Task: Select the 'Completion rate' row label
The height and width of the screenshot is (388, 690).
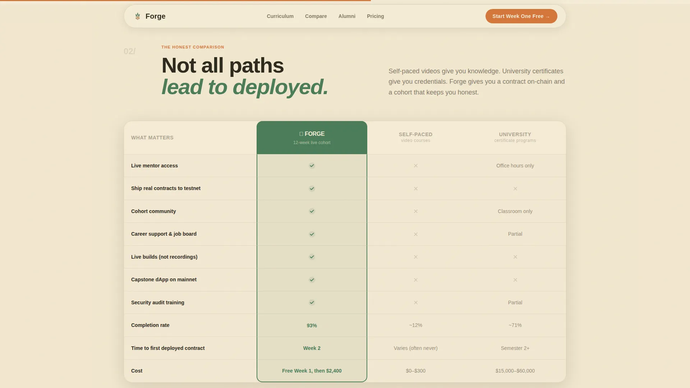Action: click(150, 325)
